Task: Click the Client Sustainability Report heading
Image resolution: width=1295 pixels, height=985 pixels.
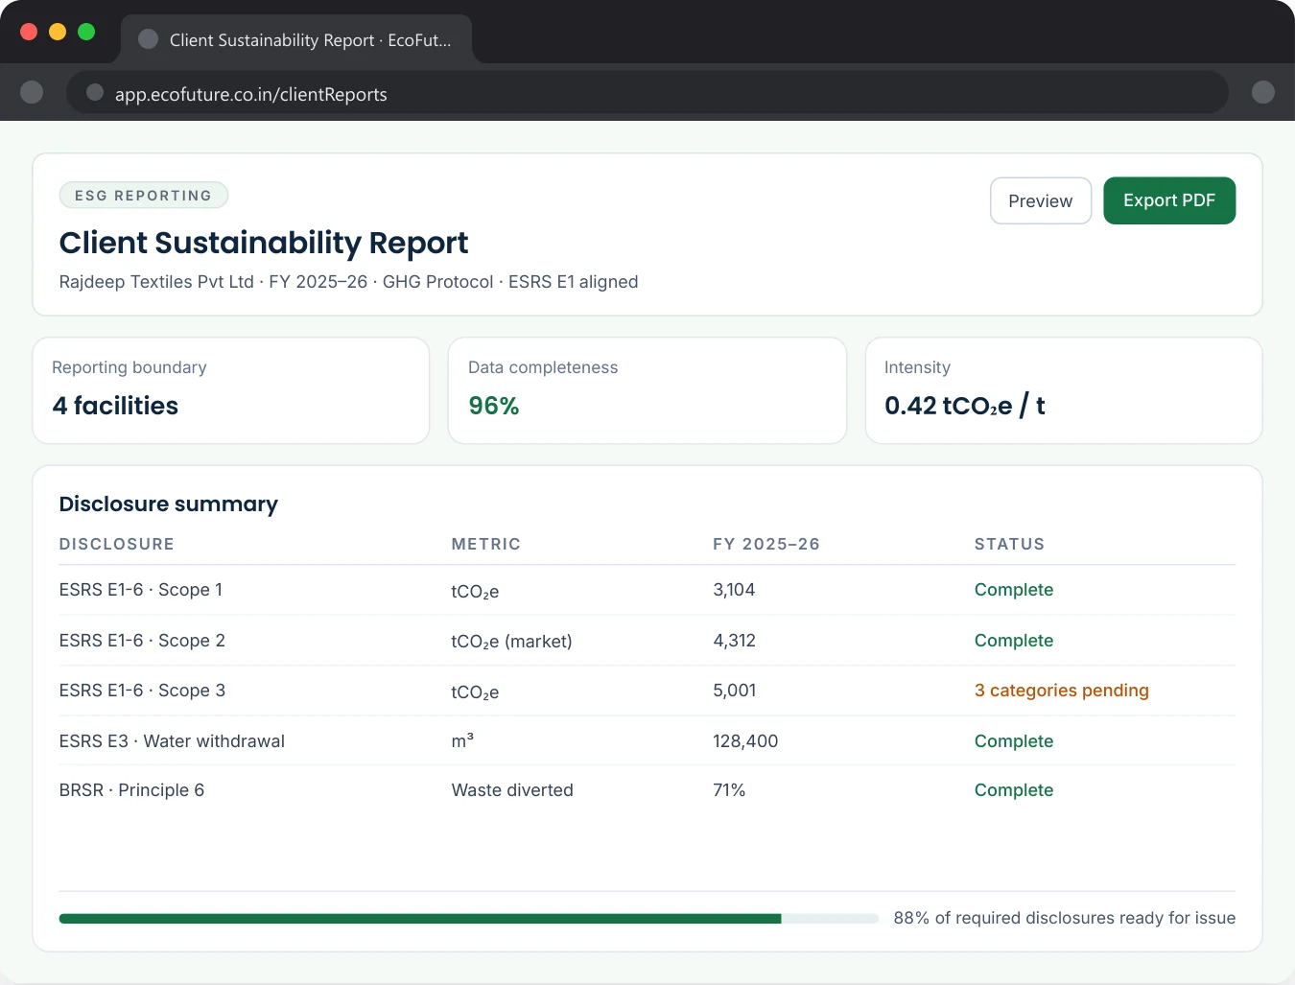Action: tap(264, 243)
